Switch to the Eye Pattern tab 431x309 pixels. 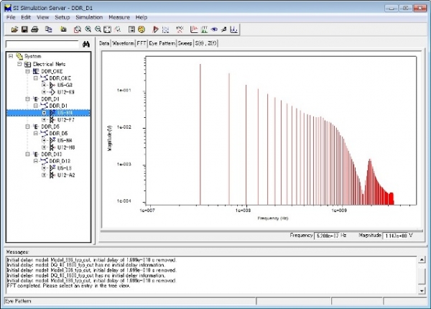click(x=162, y=44)
